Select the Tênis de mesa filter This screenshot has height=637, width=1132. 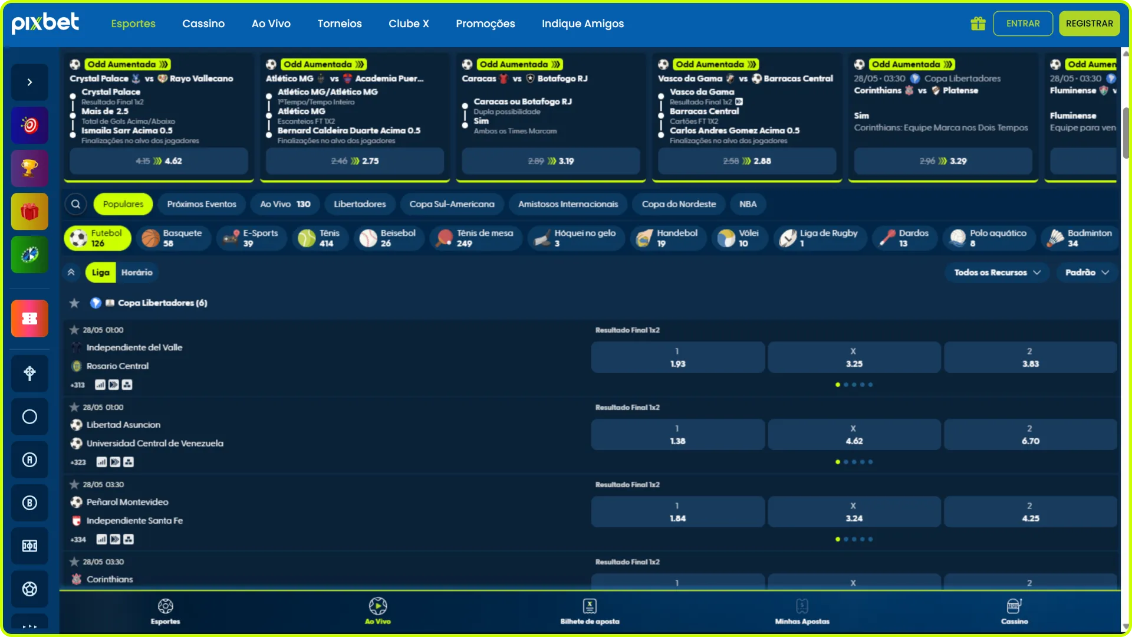coord(476,238)
